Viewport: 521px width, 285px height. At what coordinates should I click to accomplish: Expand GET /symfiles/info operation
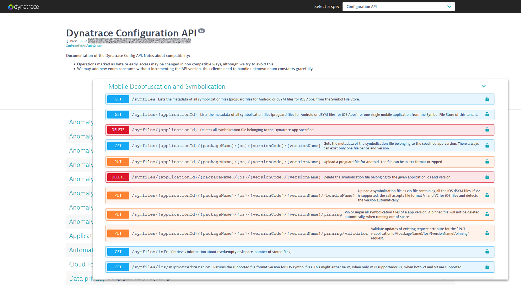(x=300, y=252)
